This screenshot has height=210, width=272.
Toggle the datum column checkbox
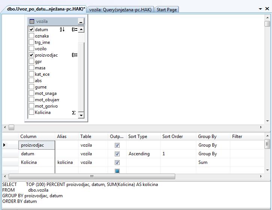[31, 29]
